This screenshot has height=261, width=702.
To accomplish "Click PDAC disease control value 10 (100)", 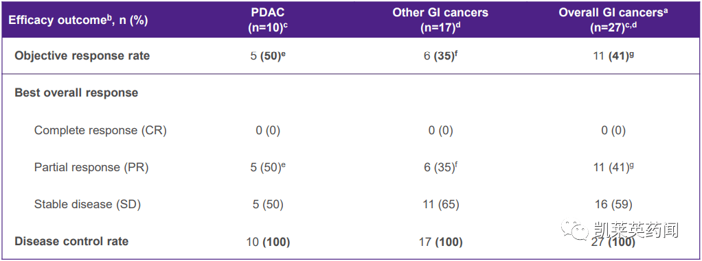I will coord(268,242).
